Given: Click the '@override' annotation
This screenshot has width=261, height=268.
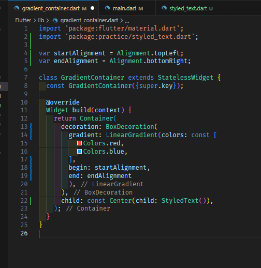Looking at the screenshot, I should click(x=63, y=102).
